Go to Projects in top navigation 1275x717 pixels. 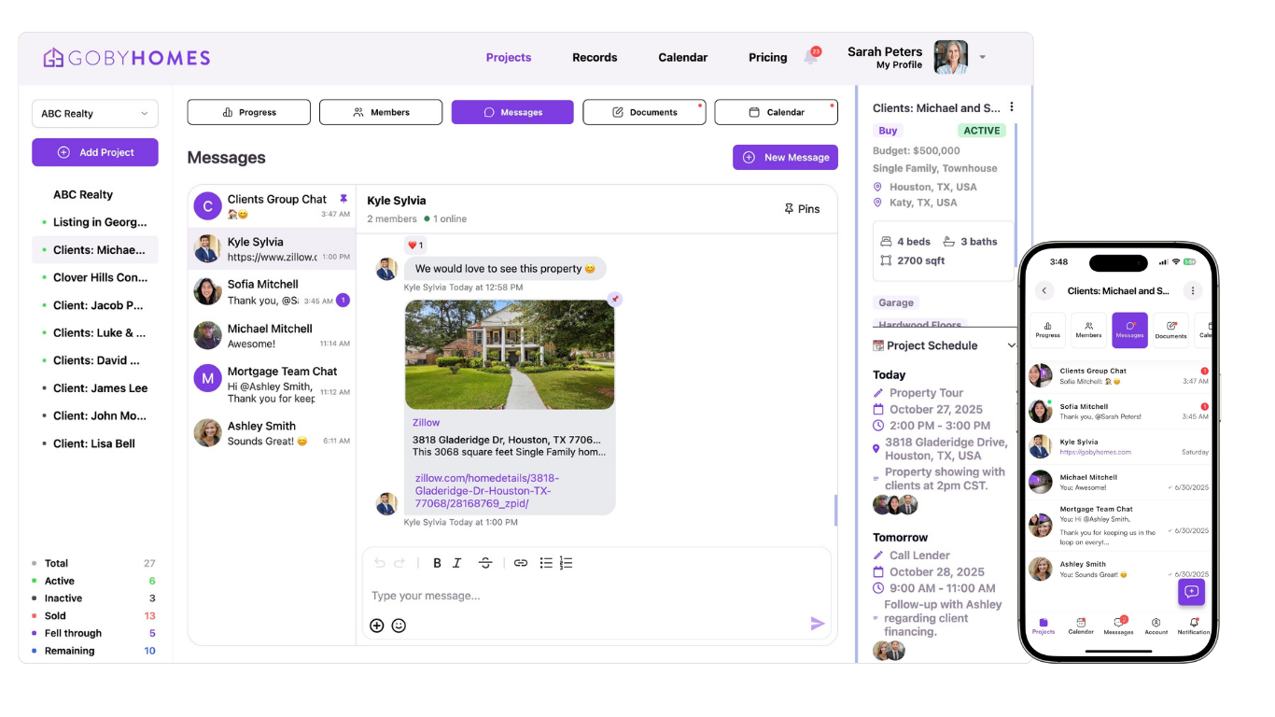tap(509, 58)
